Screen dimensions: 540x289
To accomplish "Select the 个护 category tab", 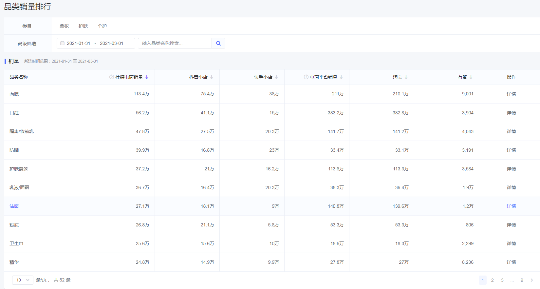I will pos(102,26).
